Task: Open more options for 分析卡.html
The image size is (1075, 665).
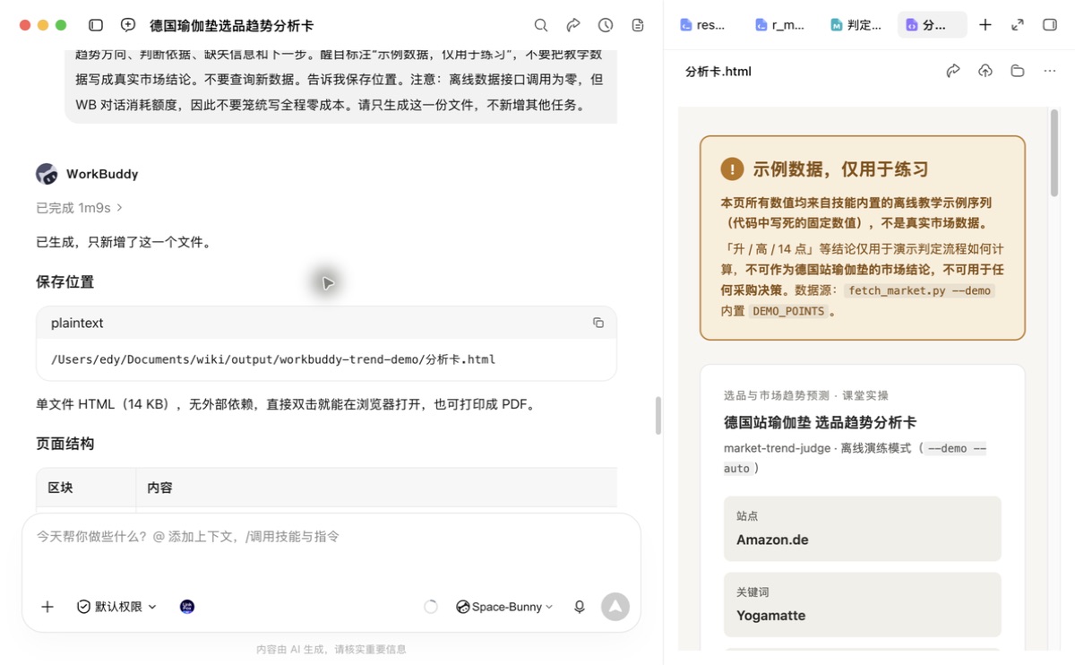Action: tap(1050, 71)
